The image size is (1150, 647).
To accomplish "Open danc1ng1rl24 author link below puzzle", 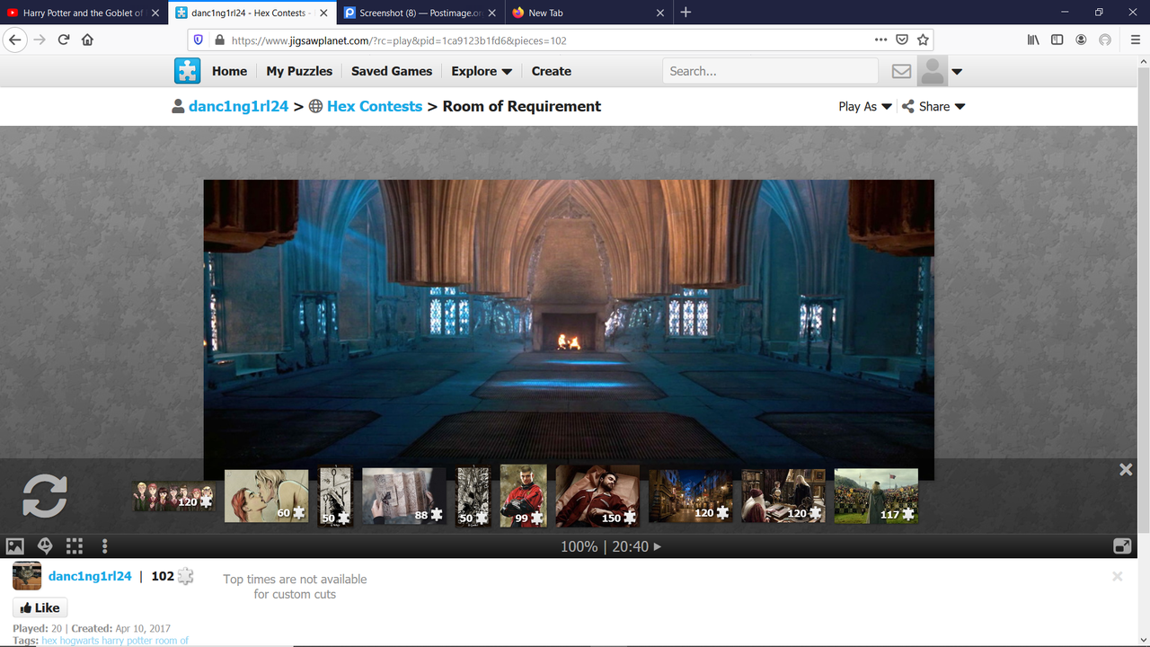I will 90,576.
